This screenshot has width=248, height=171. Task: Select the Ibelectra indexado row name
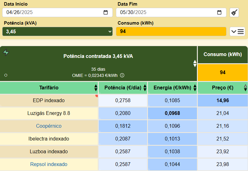pyautogui.click(x=49, y=139)
